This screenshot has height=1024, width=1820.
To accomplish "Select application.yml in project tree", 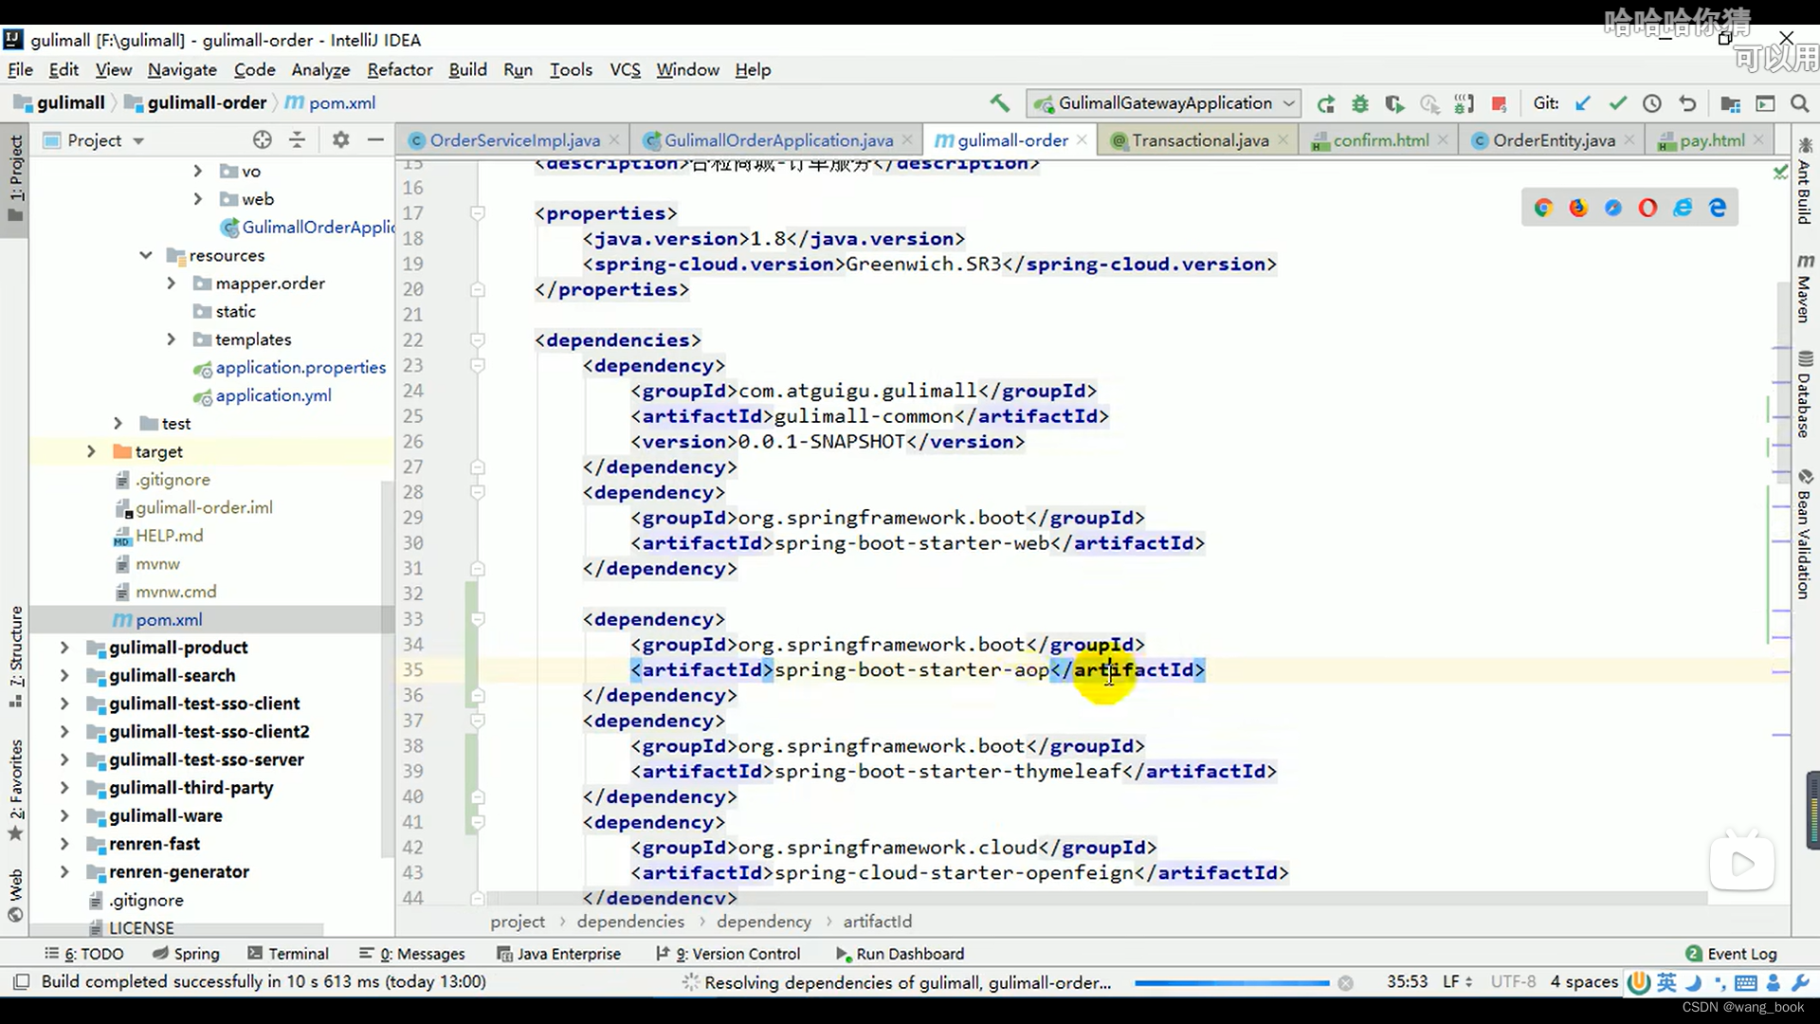I will click(273, 395).
